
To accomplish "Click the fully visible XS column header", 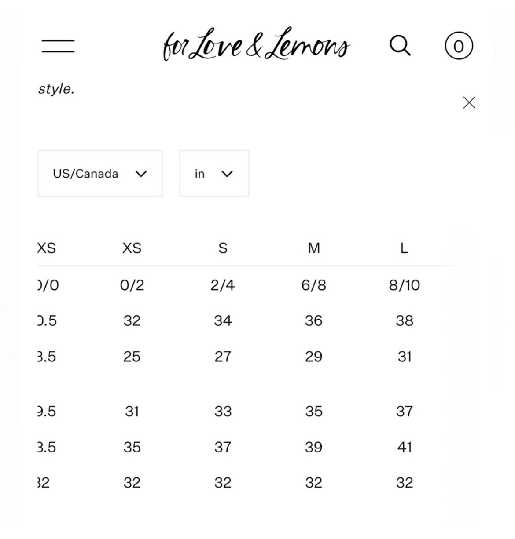I will pyautogui.click(x=132, y=248).
